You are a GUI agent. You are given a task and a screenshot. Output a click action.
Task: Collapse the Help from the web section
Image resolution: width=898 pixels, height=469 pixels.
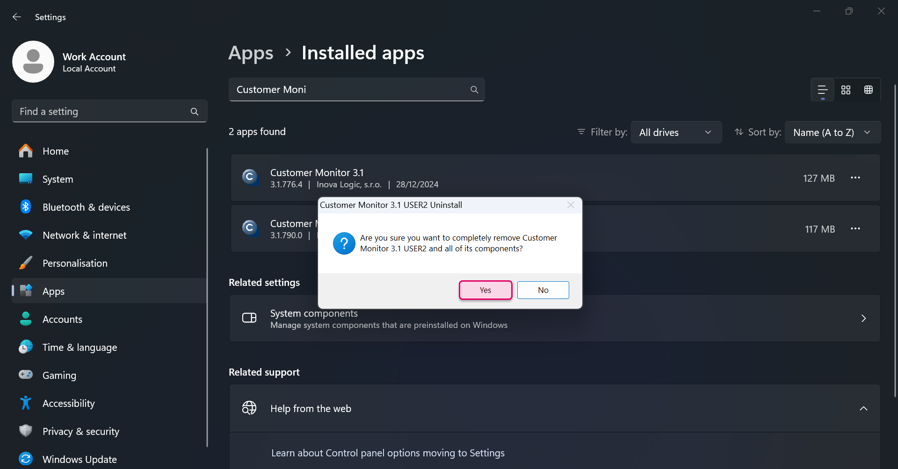[863, 409]
